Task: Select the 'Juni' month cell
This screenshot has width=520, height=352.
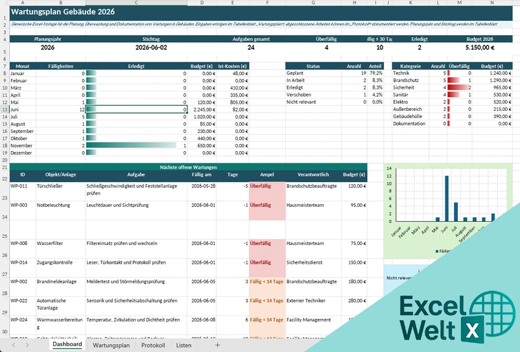Action: [23, 110]
